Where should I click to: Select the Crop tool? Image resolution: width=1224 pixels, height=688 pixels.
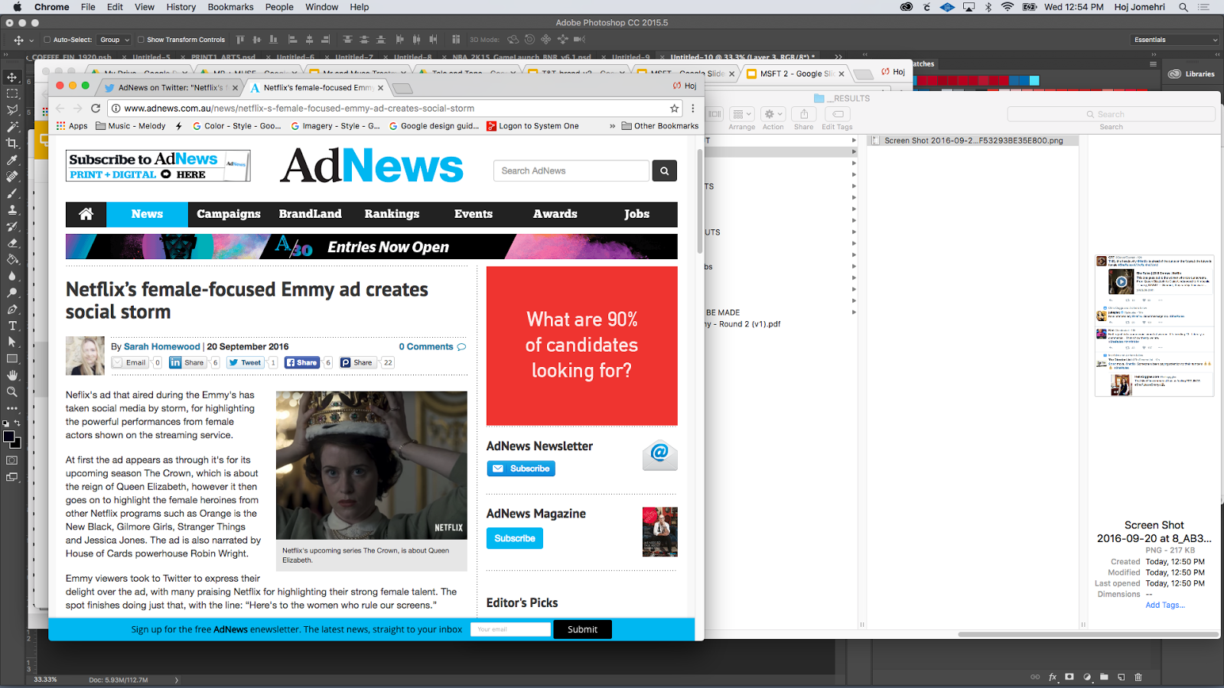pos(12,143)
